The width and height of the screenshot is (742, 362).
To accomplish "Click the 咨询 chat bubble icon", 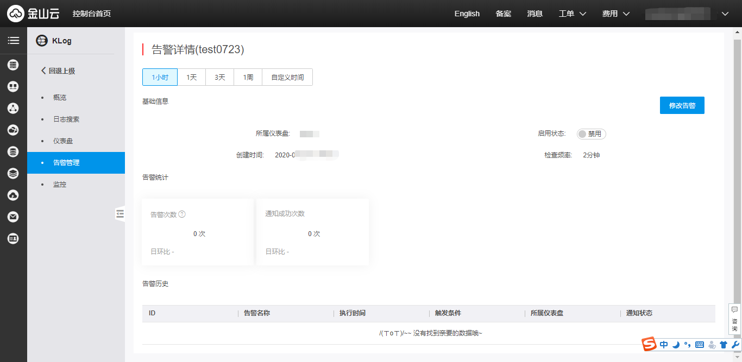I will (x=734, y=310).
